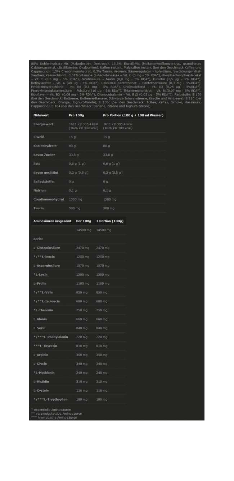Click the 'Energiewert' row label

[x=43, y=124]
